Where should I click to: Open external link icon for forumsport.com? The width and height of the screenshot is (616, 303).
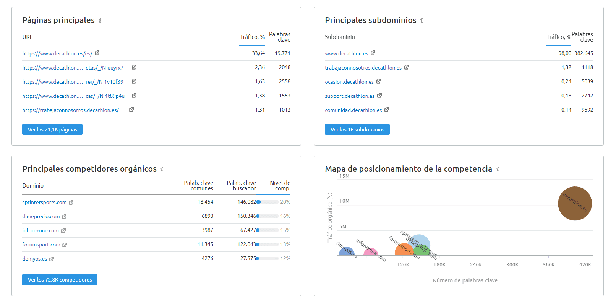coord(65,245)
